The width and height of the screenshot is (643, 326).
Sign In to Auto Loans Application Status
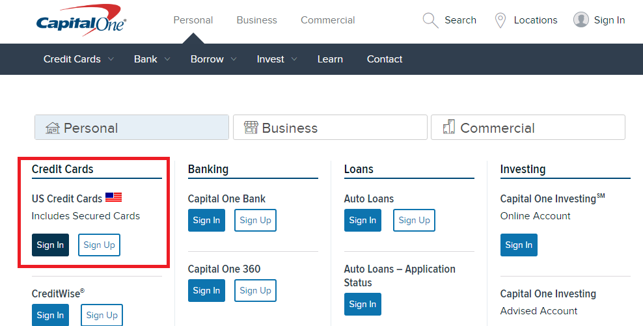363,304
